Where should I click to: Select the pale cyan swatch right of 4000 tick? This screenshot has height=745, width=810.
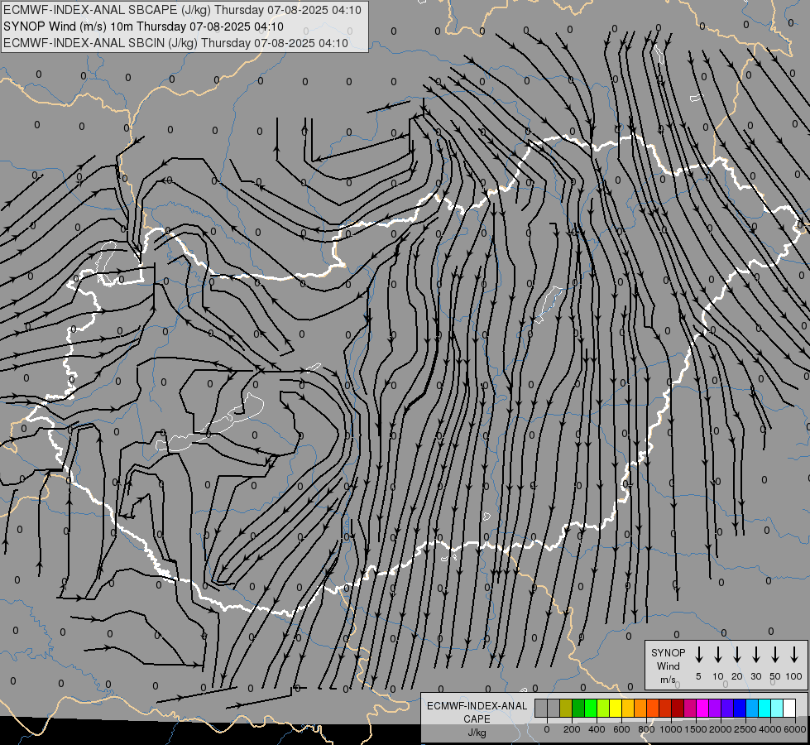776,708
